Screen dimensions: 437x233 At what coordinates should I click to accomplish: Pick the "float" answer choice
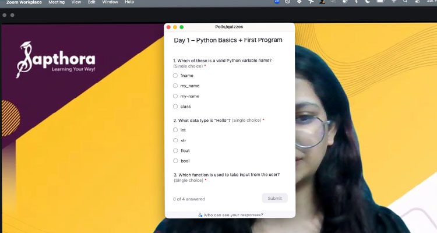175,150
